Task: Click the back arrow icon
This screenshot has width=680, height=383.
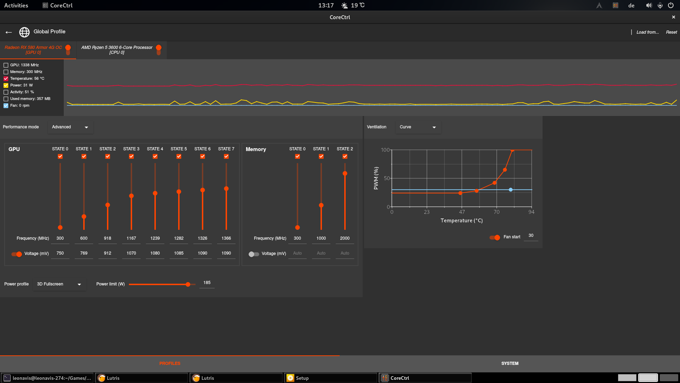Action: [8, 32]
